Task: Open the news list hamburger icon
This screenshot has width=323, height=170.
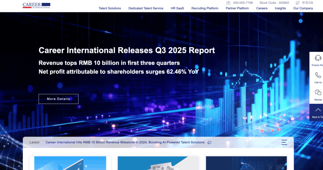Action: (284, 142)
